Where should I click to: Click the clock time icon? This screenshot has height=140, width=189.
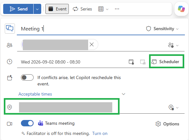click(10, 62)
